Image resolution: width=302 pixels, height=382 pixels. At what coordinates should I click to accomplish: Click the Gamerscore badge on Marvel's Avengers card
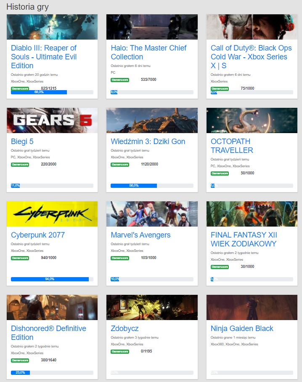[120, 258]
